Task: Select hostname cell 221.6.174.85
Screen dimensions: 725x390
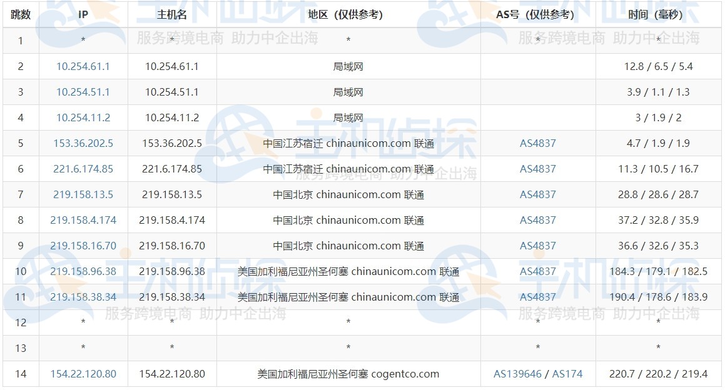Action: [x=172, y=169]
